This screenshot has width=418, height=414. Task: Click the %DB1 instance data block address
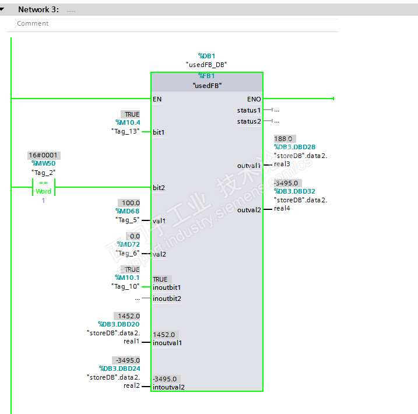(x=206, y=56)
